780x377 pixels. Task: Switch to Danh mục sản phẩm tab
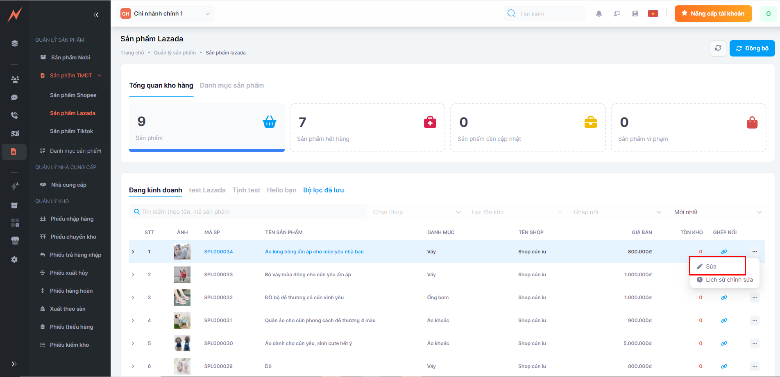click(x=231, y=85)
